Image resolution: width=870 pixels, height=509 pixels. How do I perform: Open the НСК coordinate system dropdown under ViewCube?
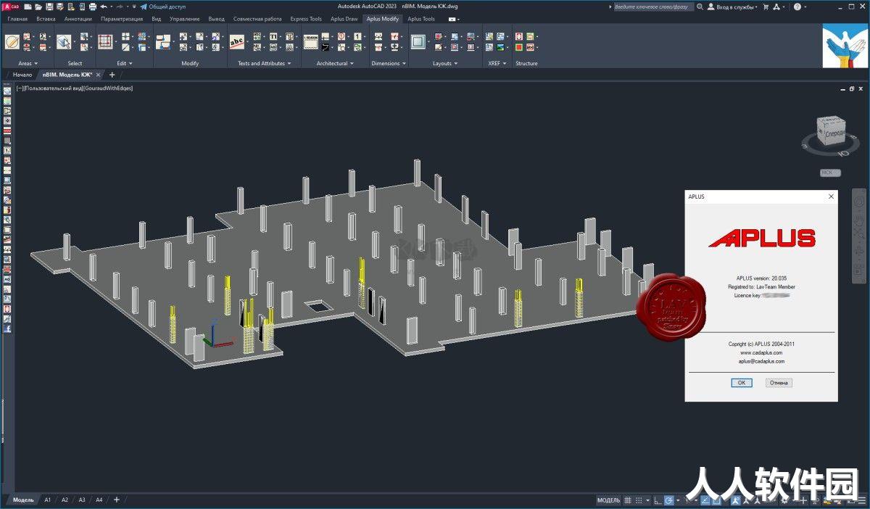830,173
